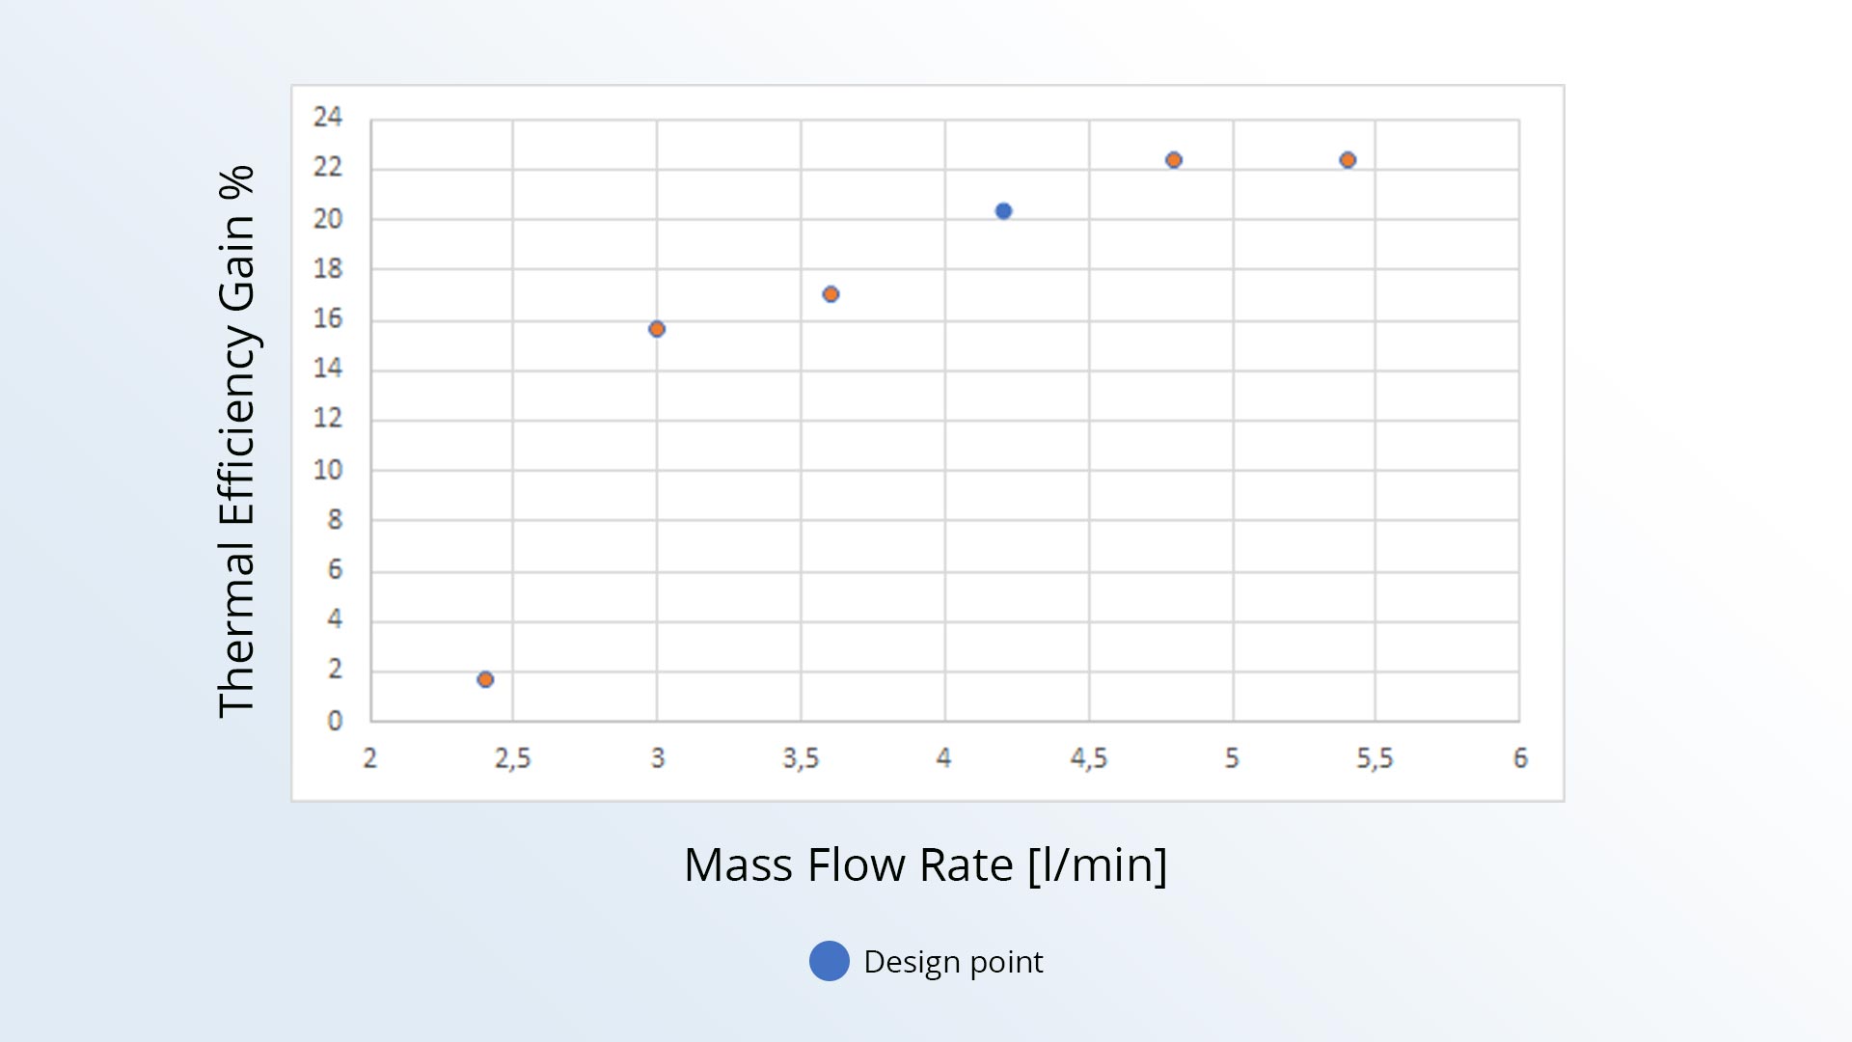Click the y-axis label 14

pos(328,368)
